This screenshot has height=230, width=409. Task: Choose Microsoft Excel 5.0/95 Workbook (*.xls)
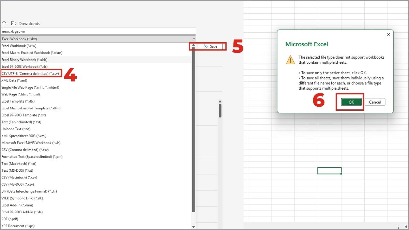pyautogui.click(x=95, y=143)
